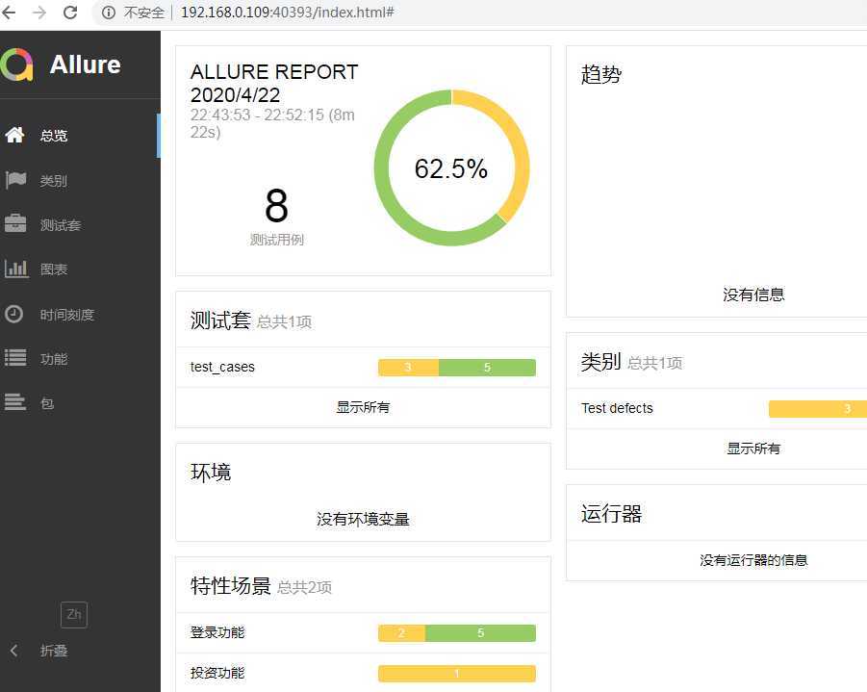Screen dimensions: 867x692
Task: Click yellow bar showing 2 in 登录功能
Action: tap(401, 633)
